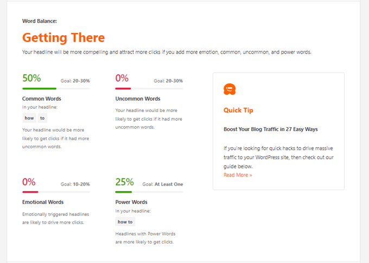Click the Uncommon Words red progress bar
Screen dimensions: 369x263
(123, 88)
